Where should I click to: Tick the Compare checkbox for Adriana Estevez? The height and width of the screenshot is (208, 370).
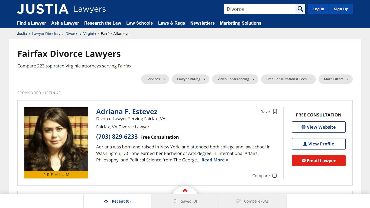[274, 175]
